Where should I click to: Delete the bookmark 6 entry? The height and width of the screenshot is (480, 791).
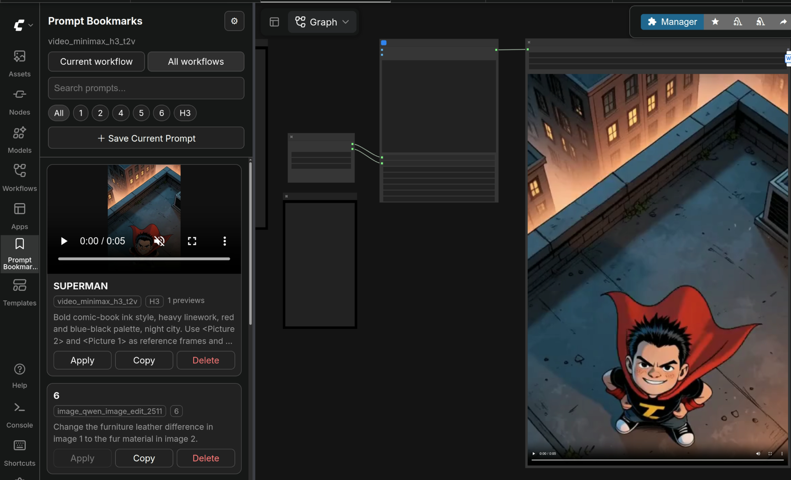pyautogui.click(x=206, y=458)
